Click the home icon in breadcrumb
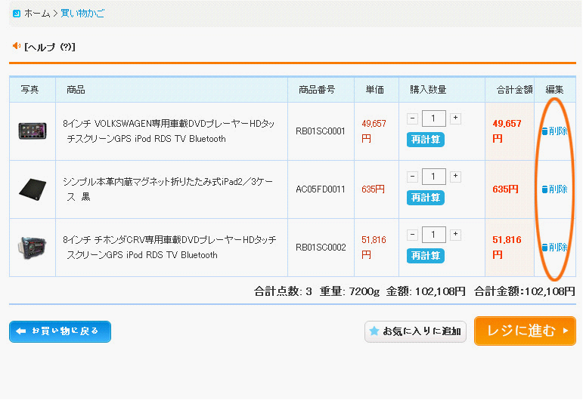This screenshot has width=583, height=400. [x=17, y=14]
